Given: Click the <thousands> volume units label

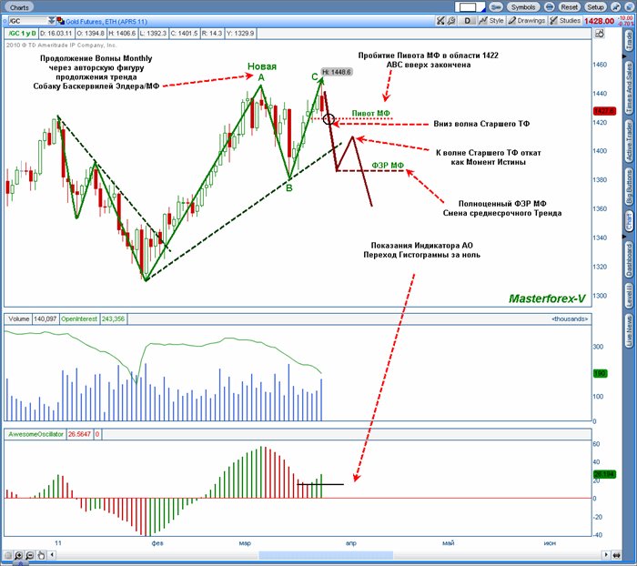Looking at the screenshot, I should coord(570,319).
